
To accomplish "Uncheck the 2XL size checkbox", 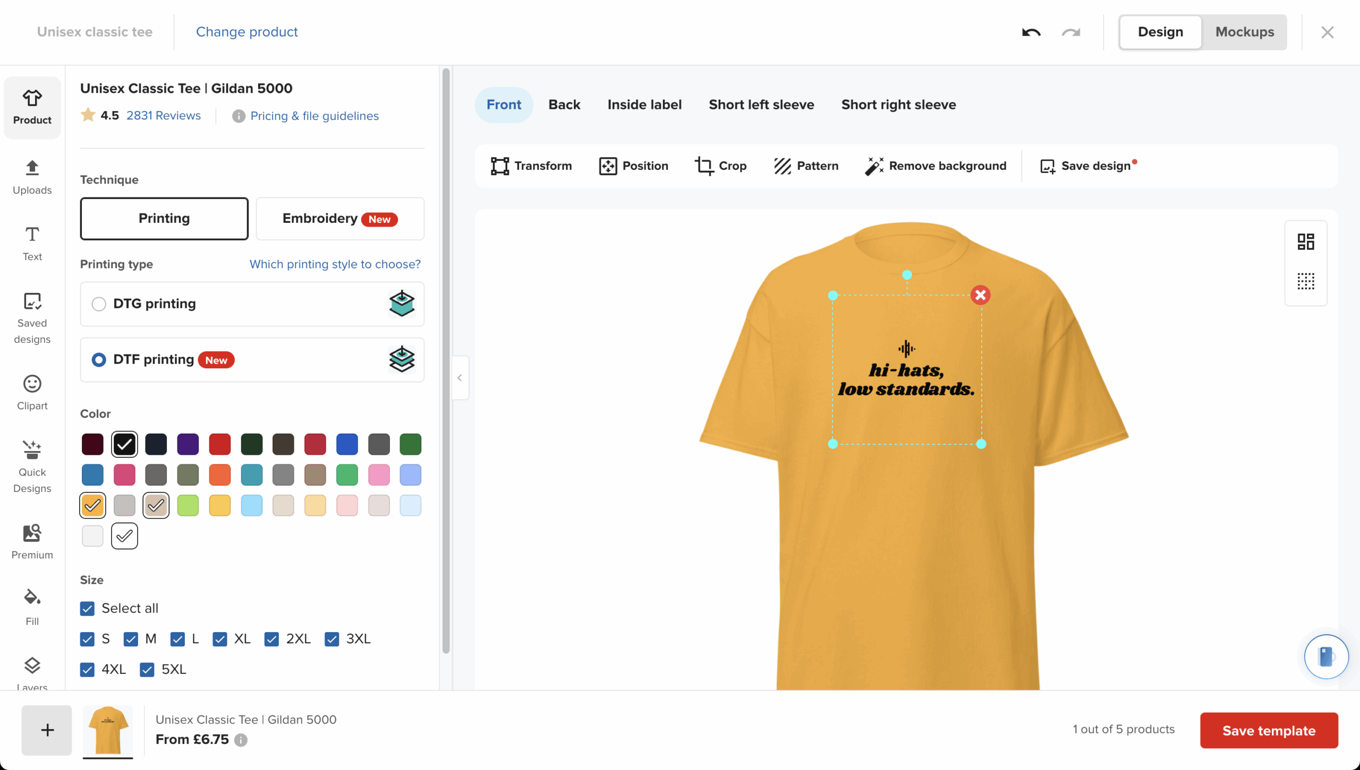I will [x=271, y=639].
